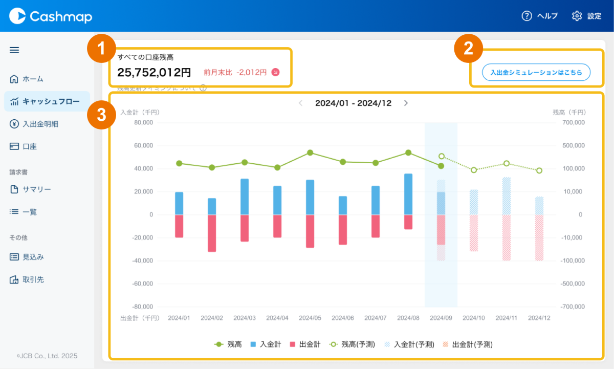The image size is (614, 369).
Task: Go to previous period with left chevron
Action: click(x=301, y=103)
